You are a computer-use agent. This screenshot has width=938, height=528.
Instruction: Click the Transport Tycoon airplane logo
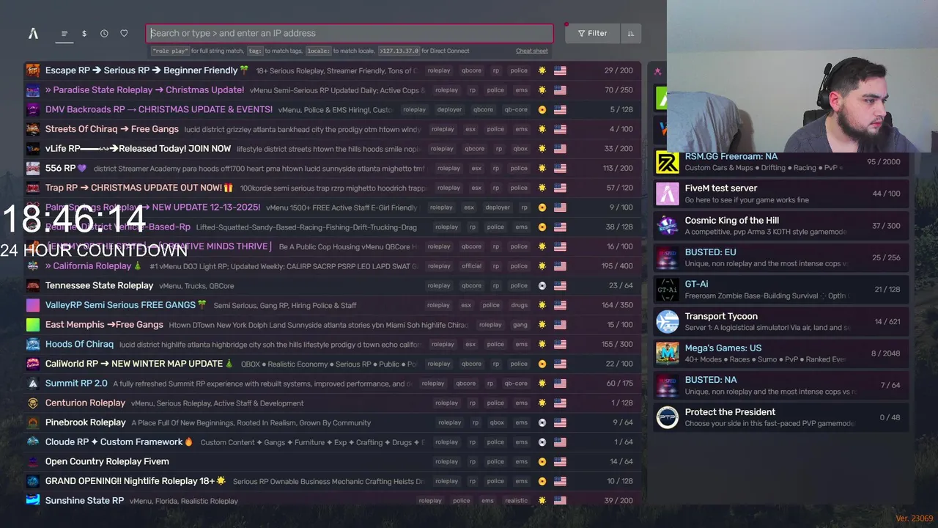[668, 321]
